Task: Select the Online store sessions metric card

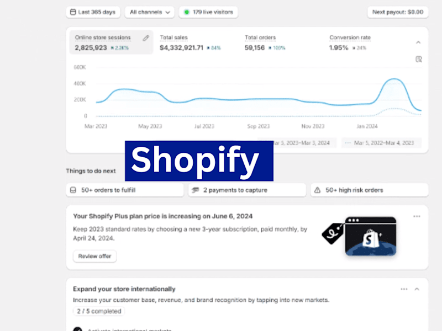Action: point(111,42)
